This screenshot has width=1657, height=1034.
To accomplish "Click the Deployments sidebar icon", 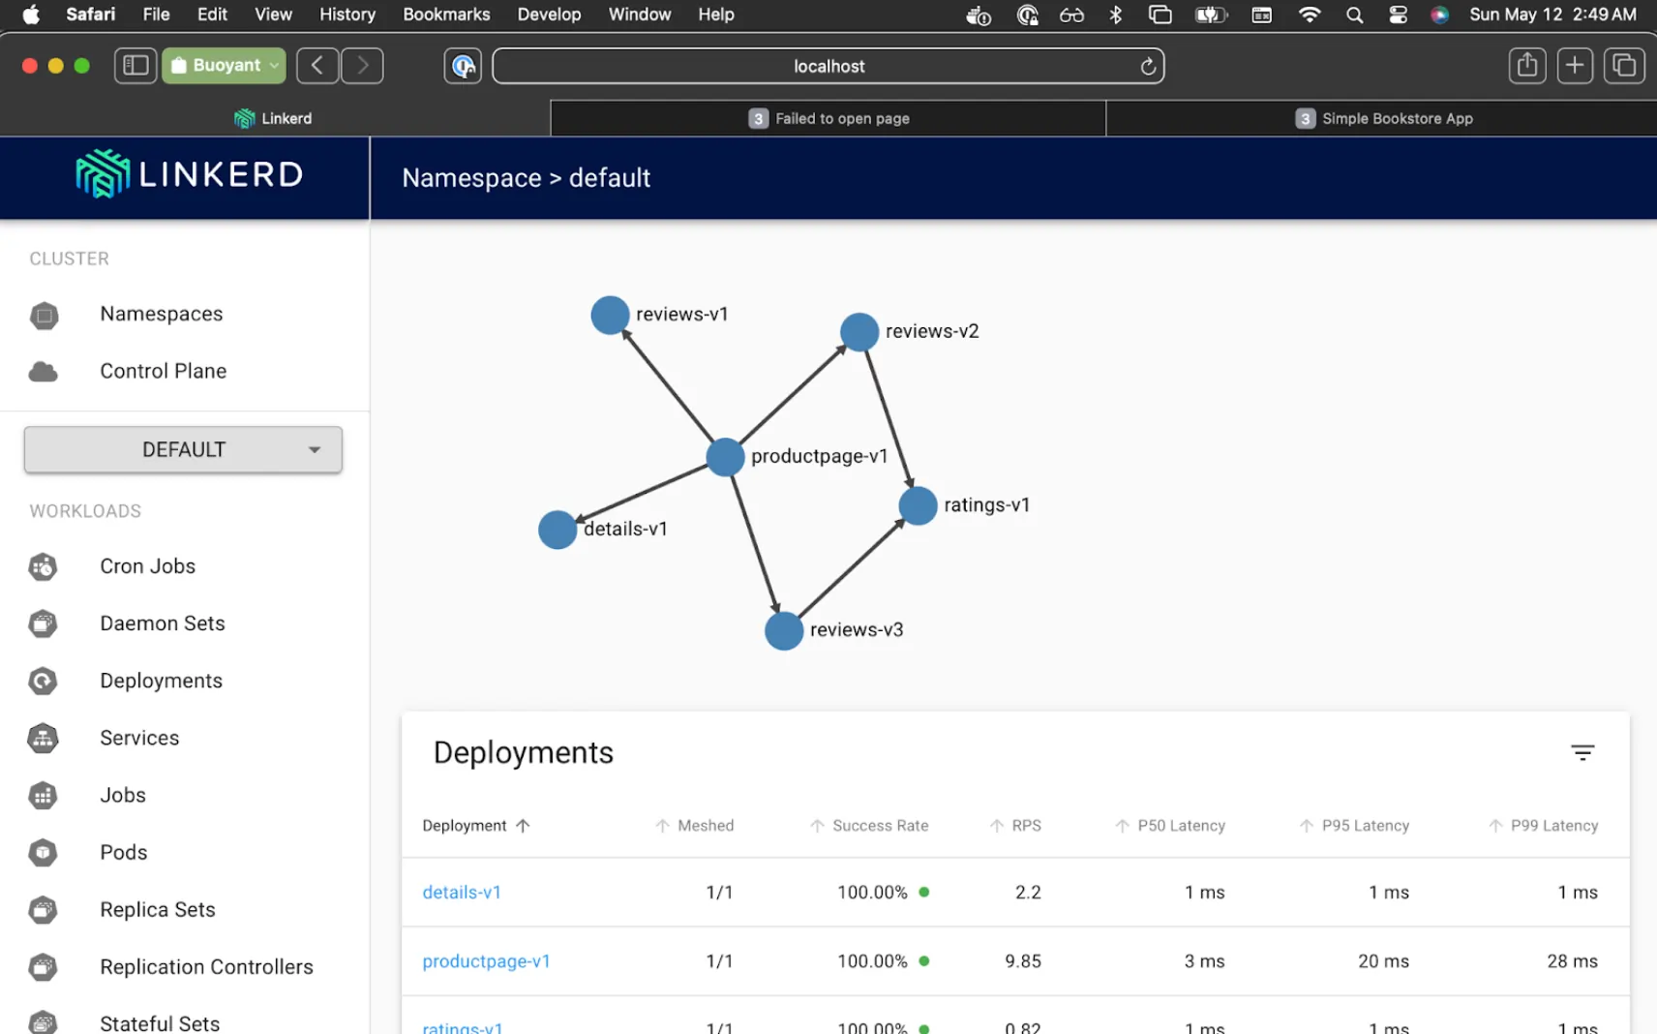I will 44,682.
